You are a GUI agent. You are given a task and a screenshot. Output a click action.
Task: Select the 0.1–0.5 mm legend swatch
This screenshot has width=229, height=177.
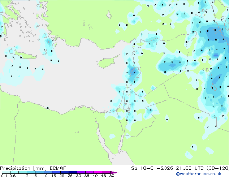click(6, 172)
